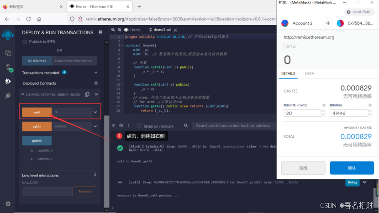The width and height of the screenshot is (379, 213).
Task: Collapse the contract Demo01 fold arrow in editor
Action: tap(122, 46)
